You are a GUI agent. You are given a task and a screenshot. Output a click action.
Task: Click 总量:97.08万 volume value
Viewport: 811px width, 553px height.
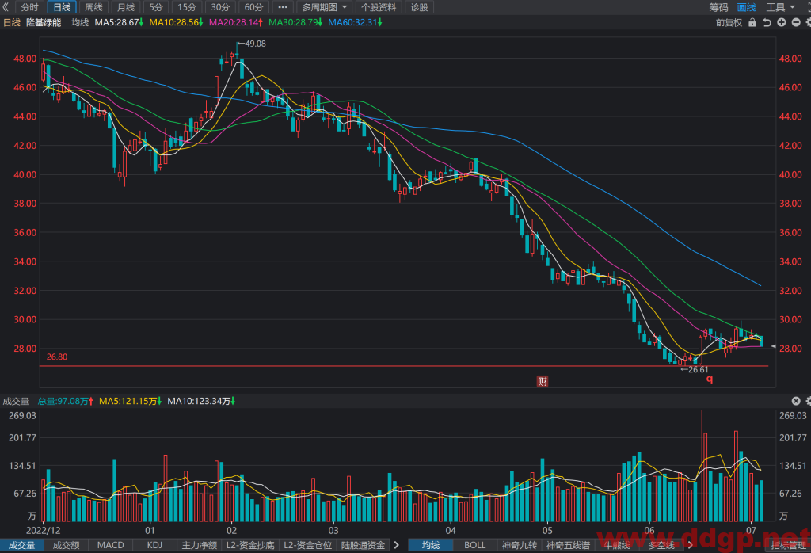click(65, 401)
